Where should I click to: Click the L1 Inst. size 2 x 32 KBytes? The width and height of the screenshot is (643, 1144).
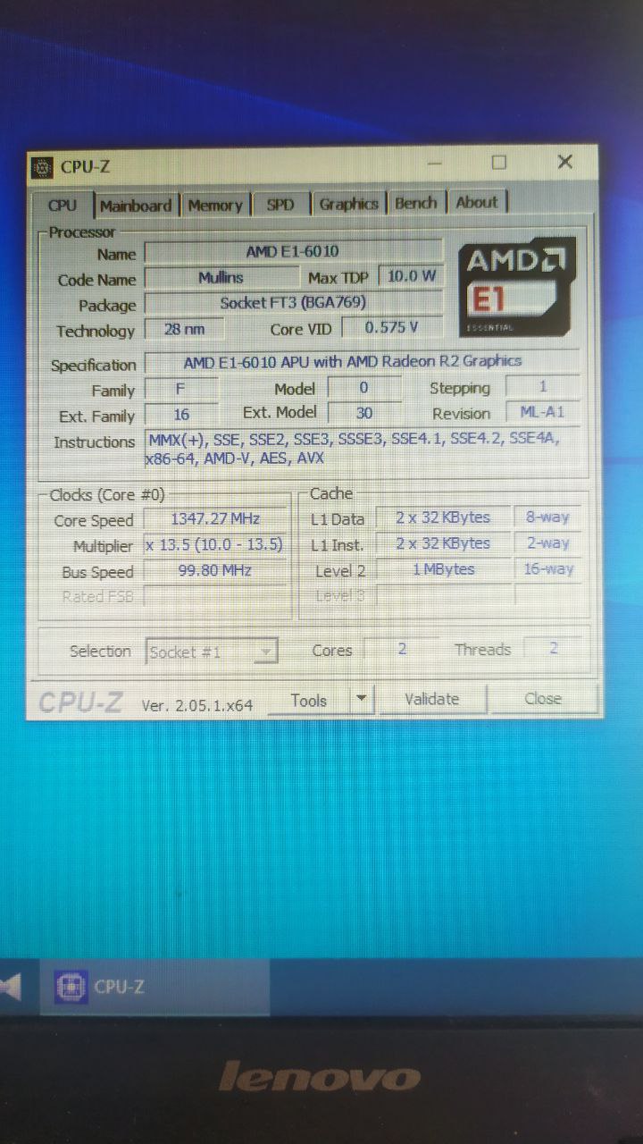(x=443, y=543)
